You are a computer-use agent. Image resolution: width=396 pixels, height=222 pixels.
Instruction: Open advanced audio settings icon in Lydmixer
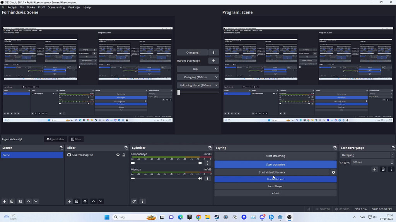point(134,201)
